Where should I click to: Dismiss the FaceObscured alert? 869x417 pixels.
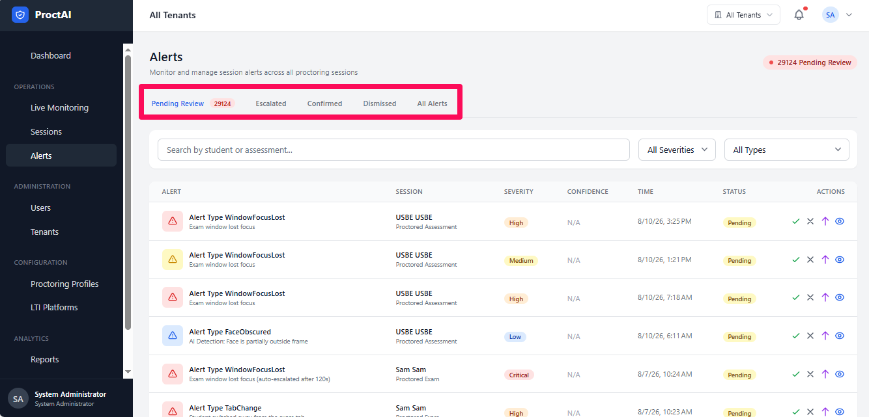[810, 336]
